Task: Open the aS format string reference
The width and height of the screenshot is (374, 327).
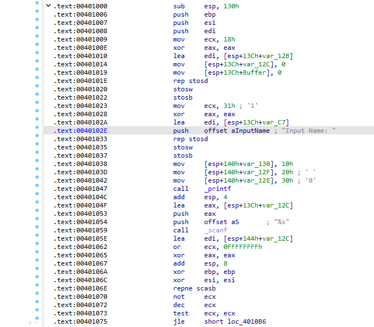Action: pyautogui.click(x=235, y=222)
